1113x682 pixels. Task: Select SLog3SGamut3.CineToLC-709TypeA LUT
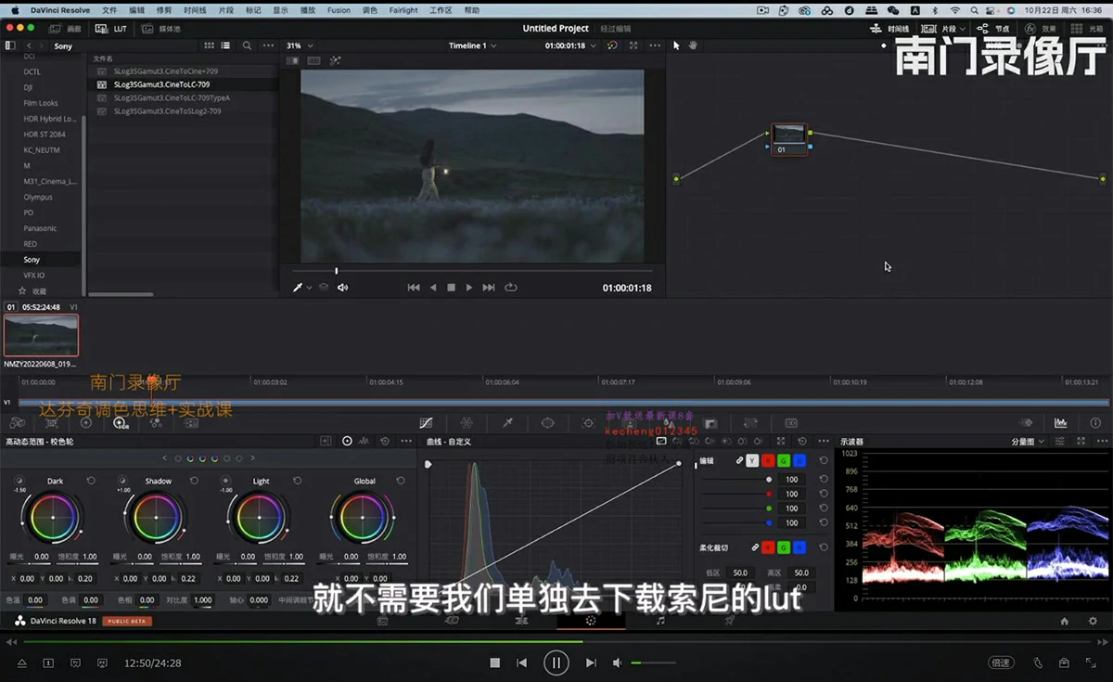pyautogui.click(x=172, y=97)
